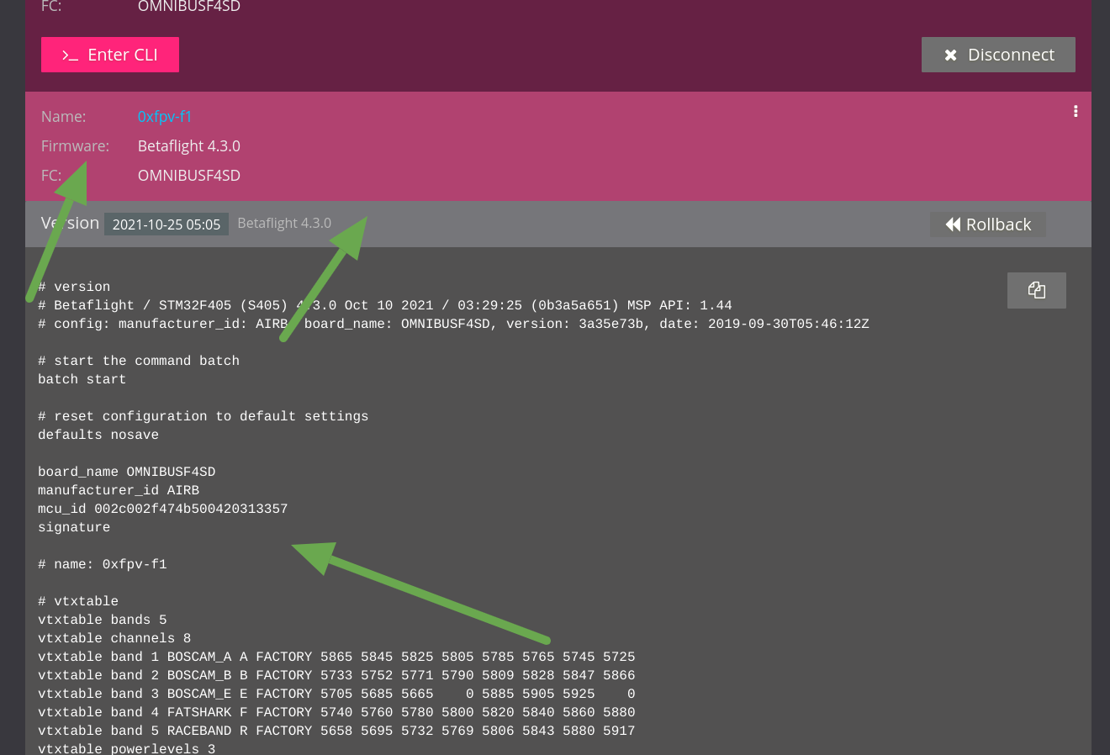The image size is (1110, 755).
Task: Click the vtxtable bands 5 line
Action: (102, 620)
